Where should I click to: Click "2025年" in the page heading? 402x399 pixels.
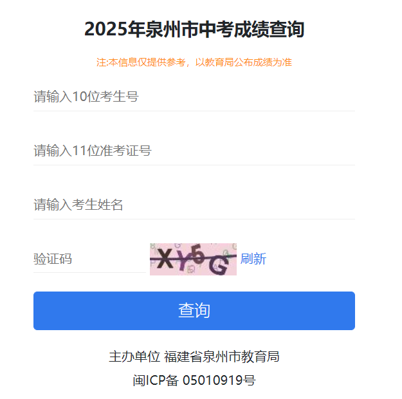pos(106,30)
